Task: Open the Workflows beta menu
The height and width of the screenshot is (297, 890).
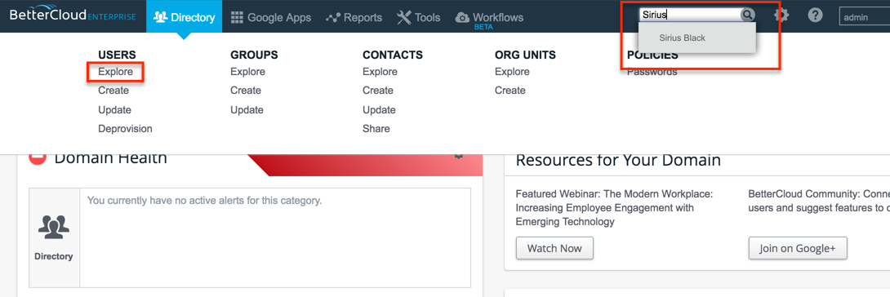Action: point(489,19)
